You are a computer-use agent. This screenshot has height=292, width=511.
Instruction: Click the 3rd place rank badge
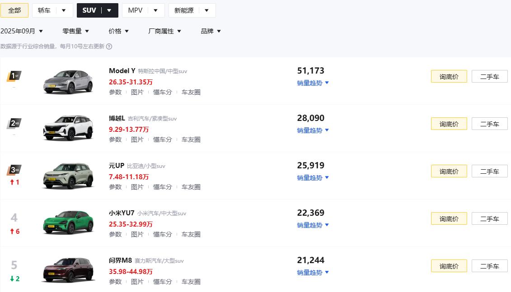(14, 170)
